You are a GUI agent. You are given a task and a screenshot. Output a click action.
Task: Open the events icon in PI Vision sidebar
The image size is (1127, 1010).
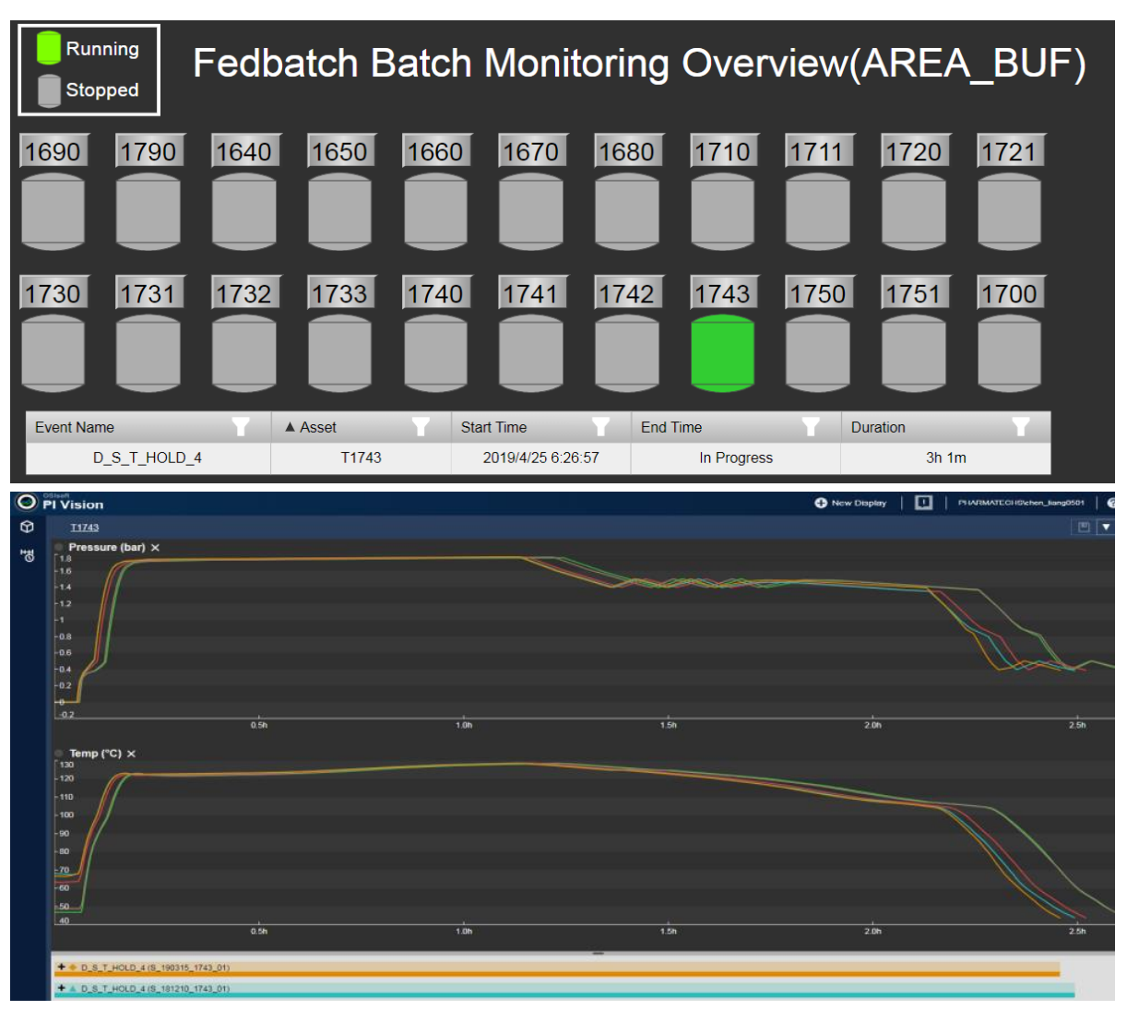28,555
